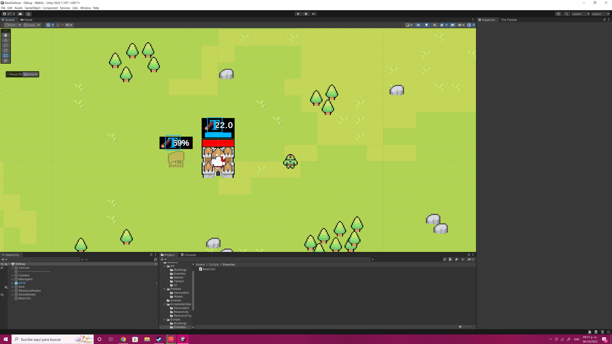The height and width of the screenshot is (344, 612).
Task: Open Task View on taskbar
Action: [111, 339]
